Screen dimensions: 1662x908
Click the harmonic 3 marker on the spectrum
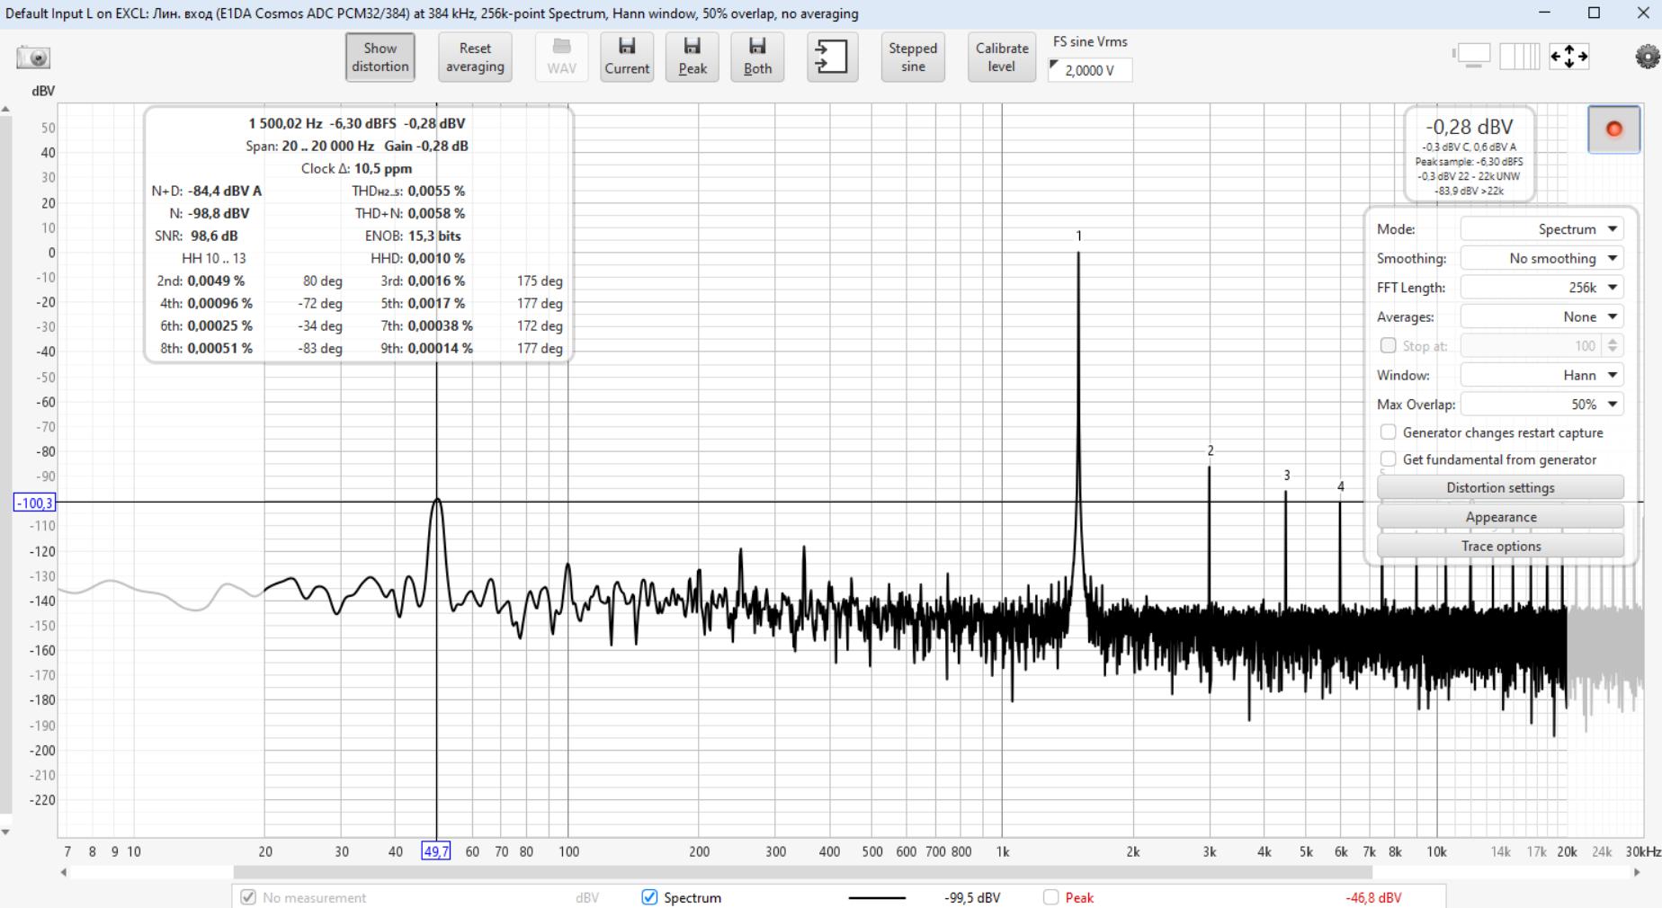(x=1287, y=476)
